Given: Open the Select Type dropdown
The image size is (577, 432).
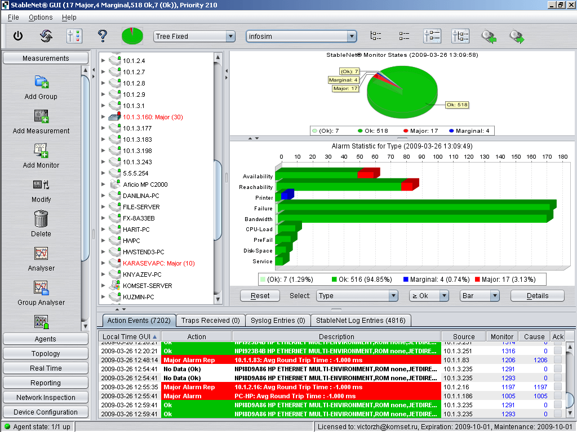Looking at the screenshot, I should point(357,296).
